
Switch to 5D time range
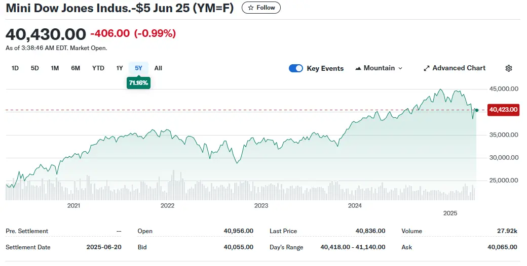tap(34, 68)
